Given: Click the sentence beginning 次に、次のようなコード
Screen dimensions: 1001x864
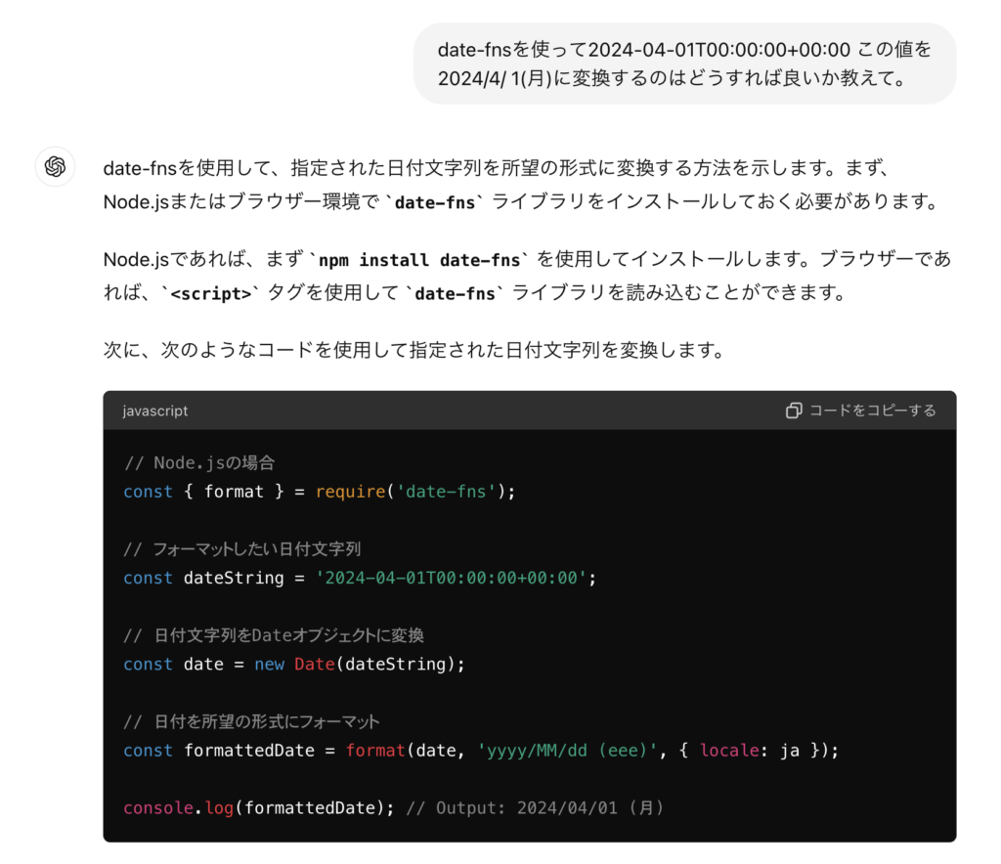Looking at the screenshot, I should [x=413, y=349].
